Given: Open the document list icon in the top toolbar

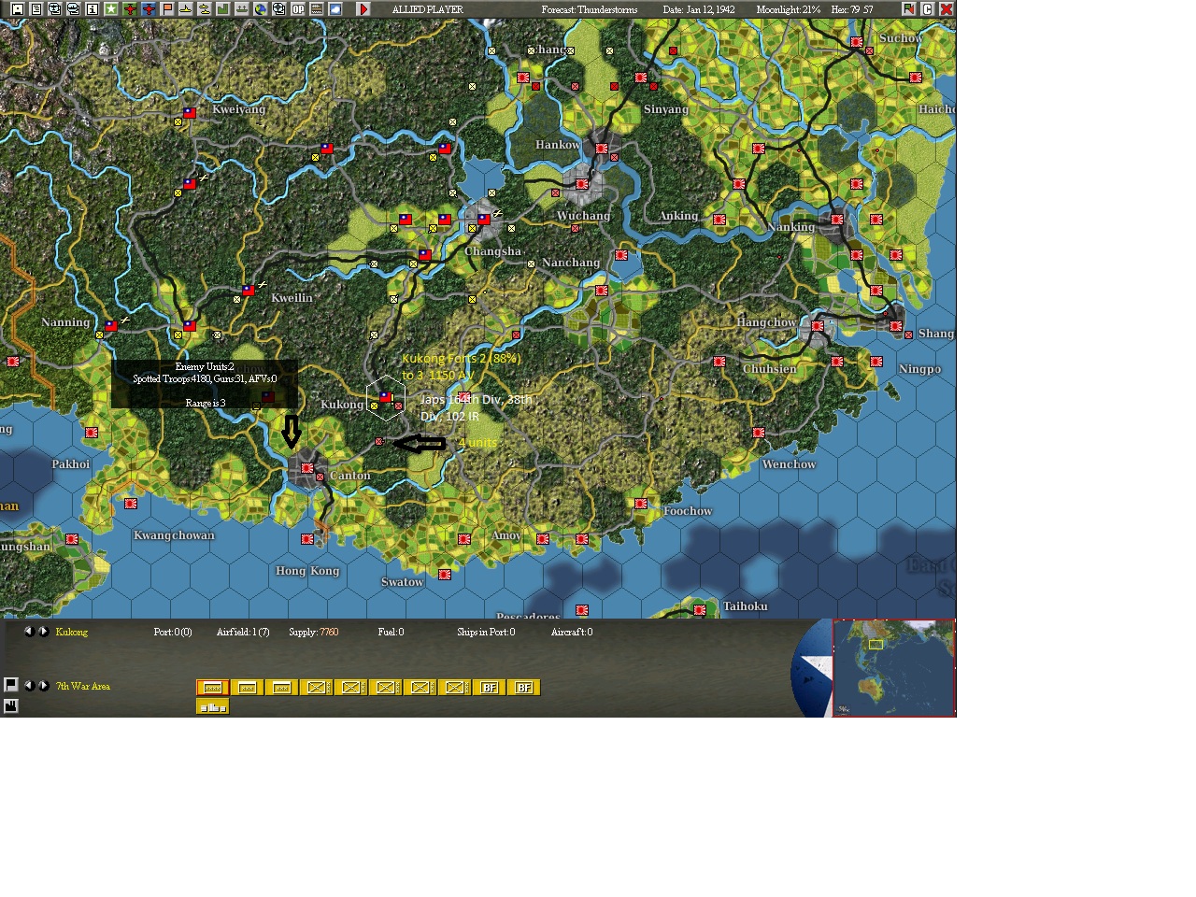Looking at the screenshot, I should tap(36, 9).
